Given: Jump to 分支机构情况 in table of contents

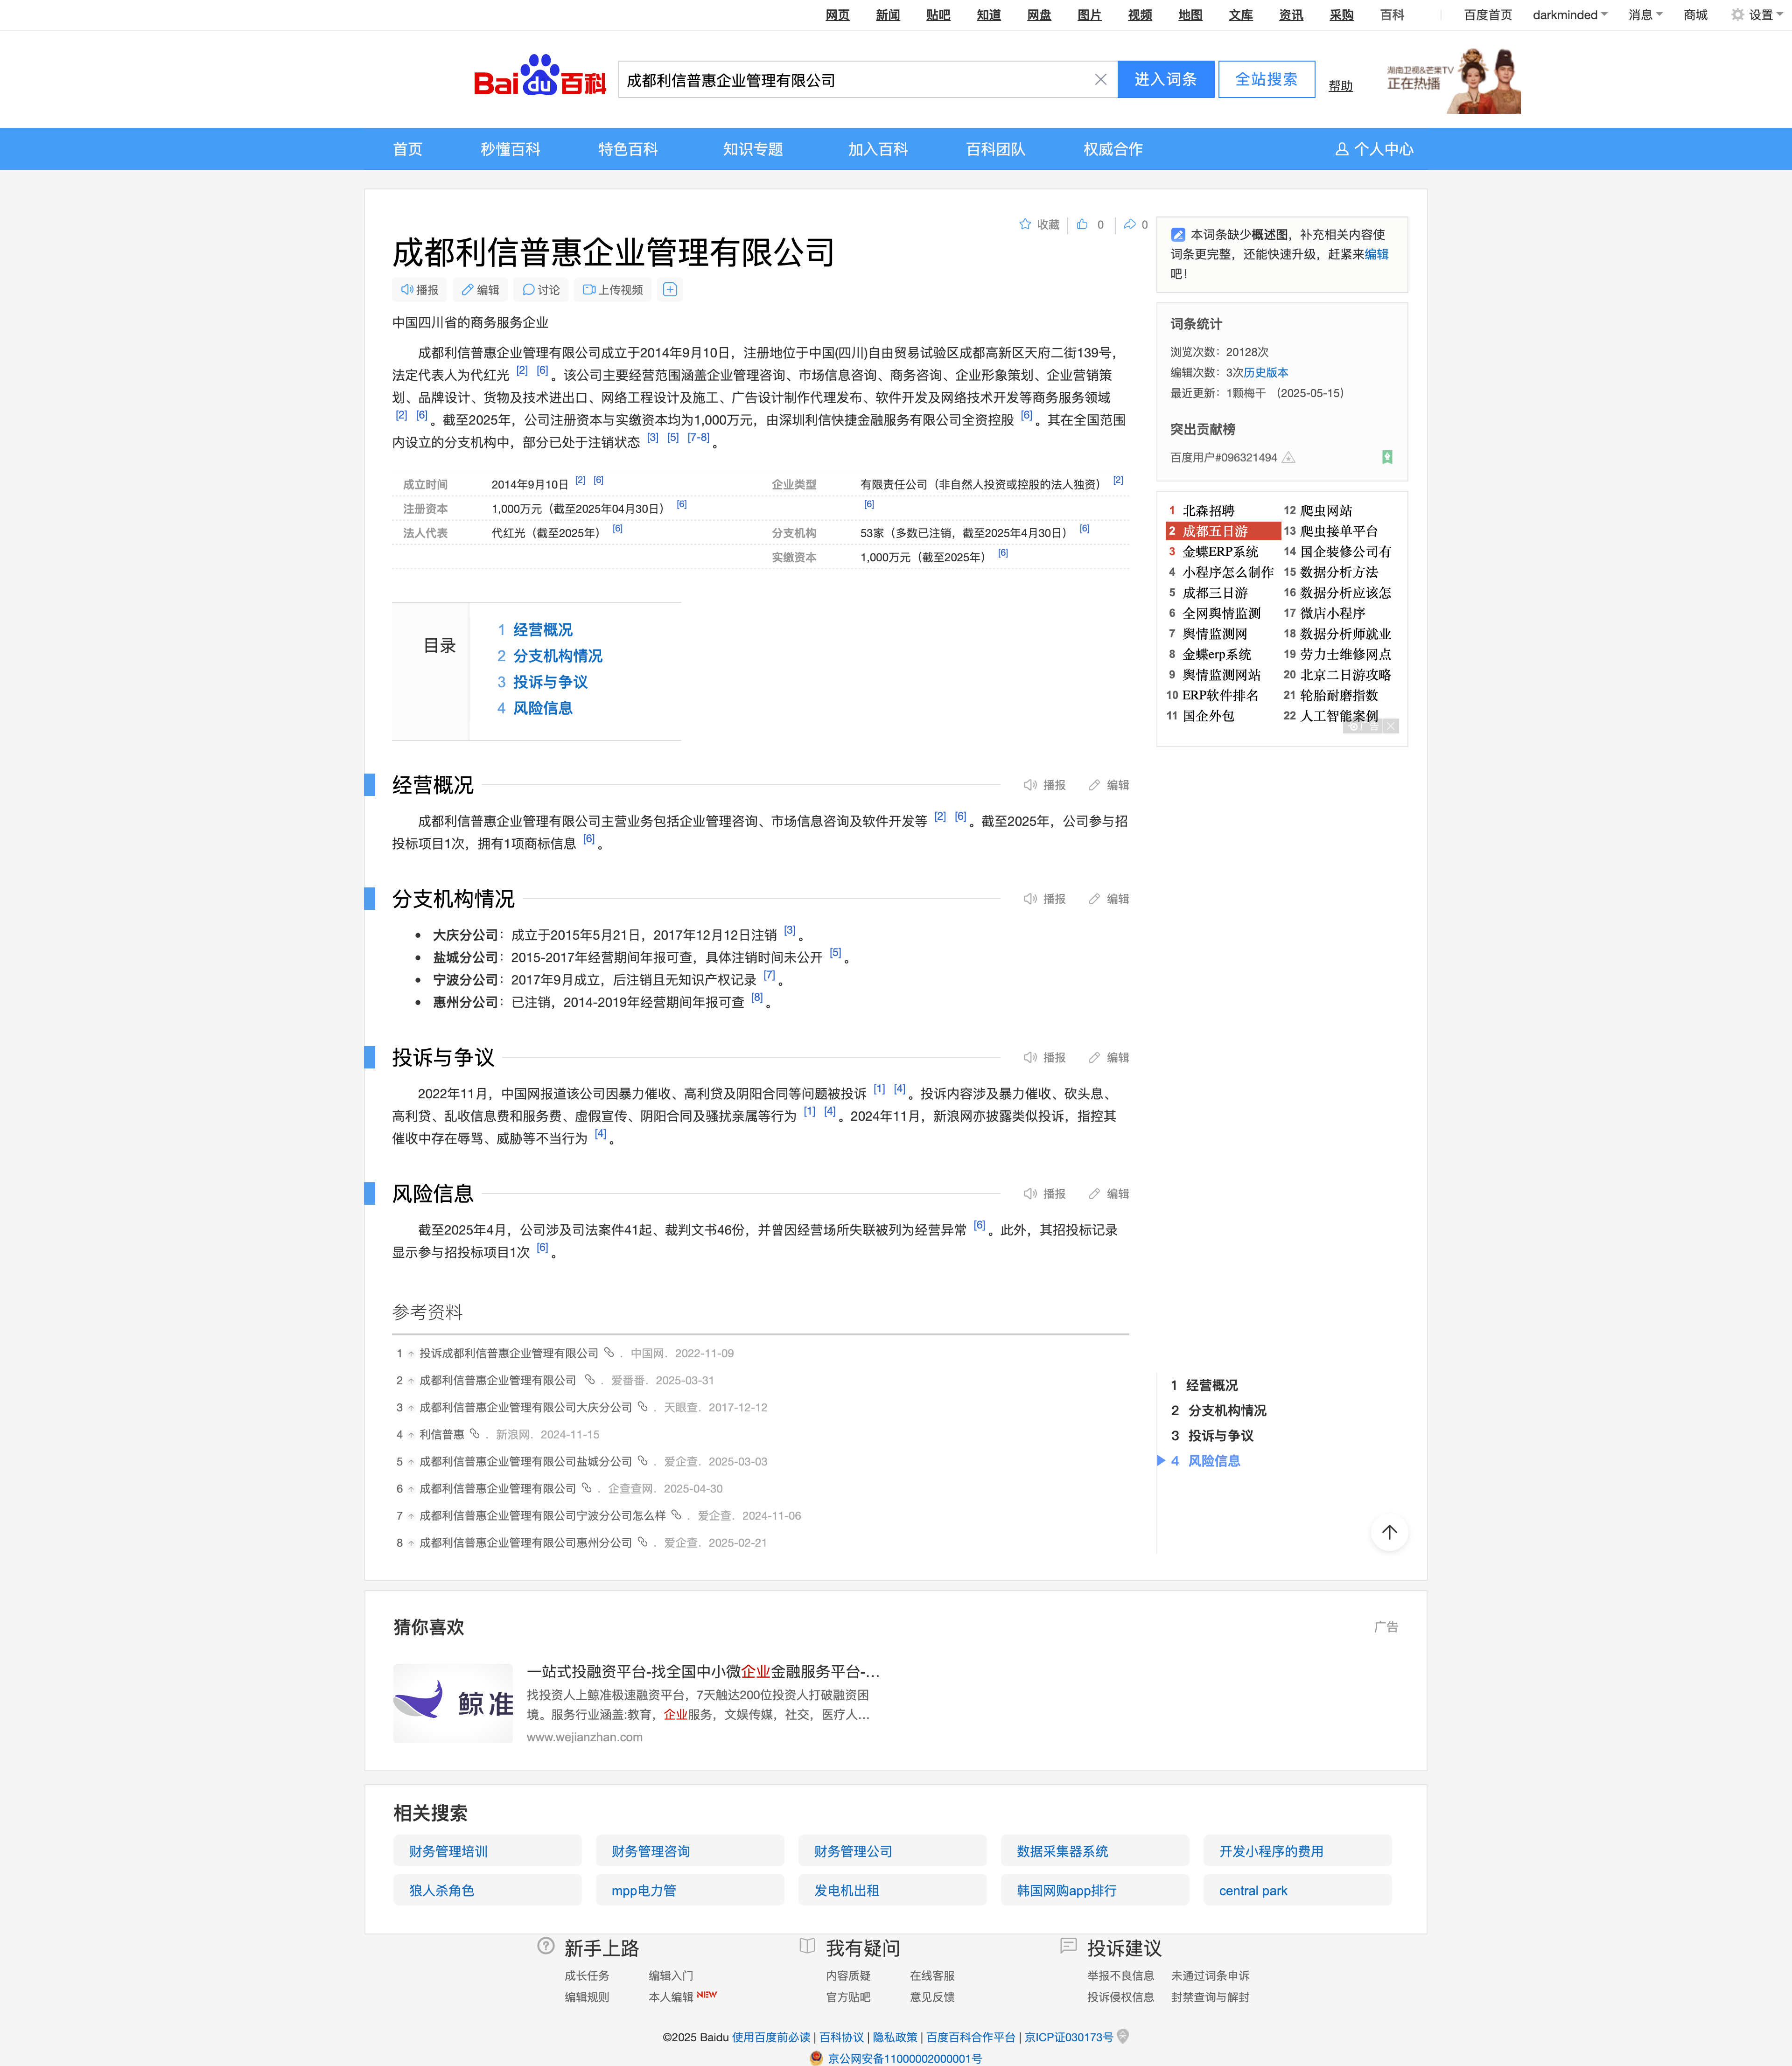Looking at the screenshot, I should pos(557,656).
